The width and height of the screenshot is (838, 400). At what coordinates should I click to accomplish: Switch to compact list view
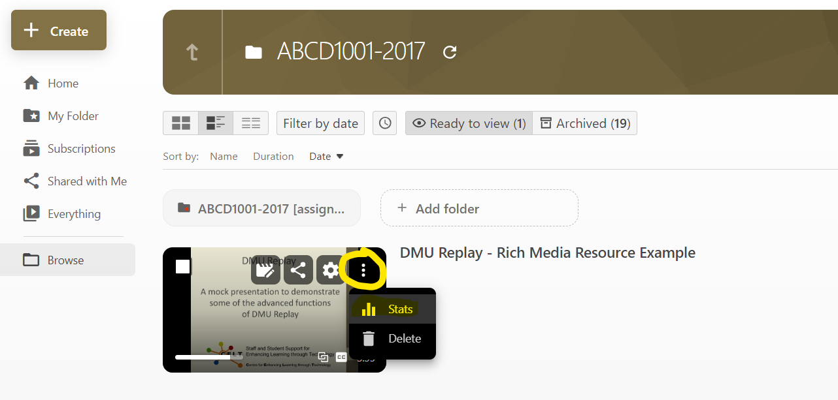251,123
